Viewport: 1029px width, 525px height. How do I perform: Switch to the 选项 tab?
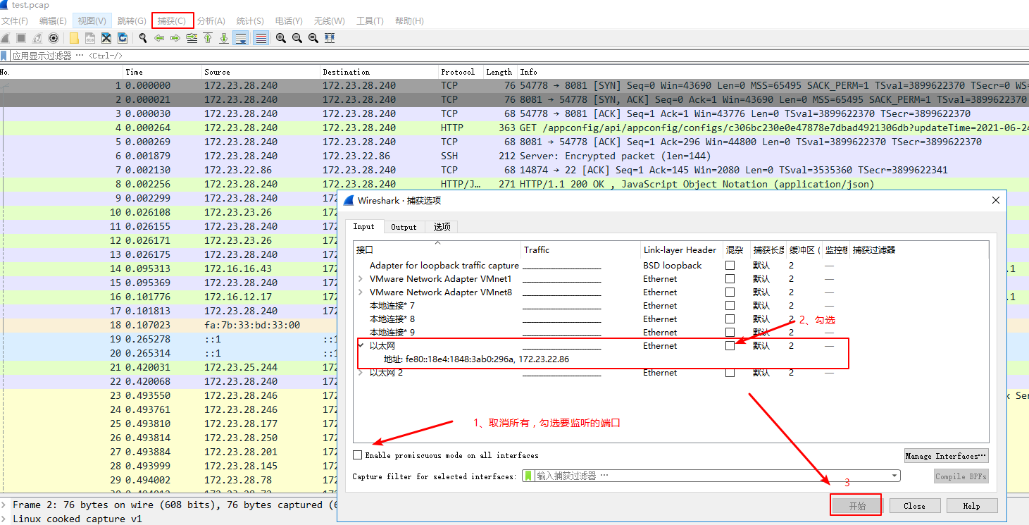click(x=442, y=227)
